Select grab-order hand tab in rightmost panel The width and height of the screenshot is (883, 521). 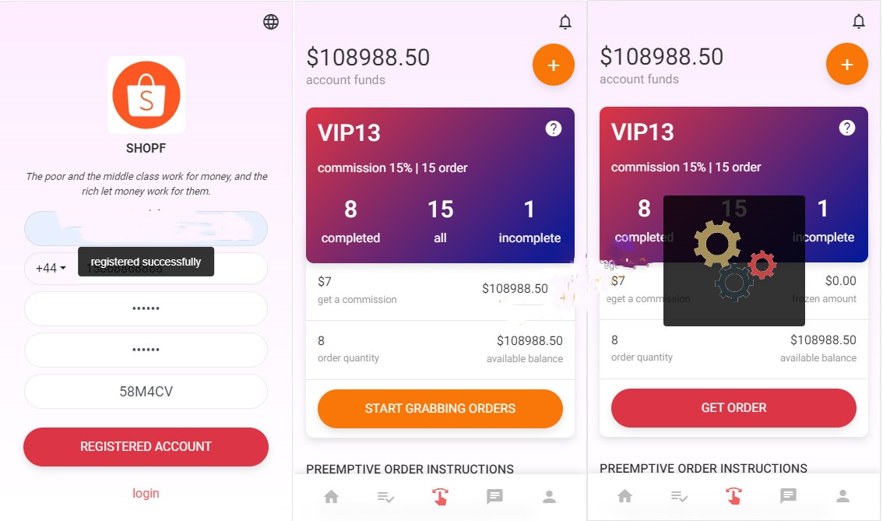click(x=733, y=495)
